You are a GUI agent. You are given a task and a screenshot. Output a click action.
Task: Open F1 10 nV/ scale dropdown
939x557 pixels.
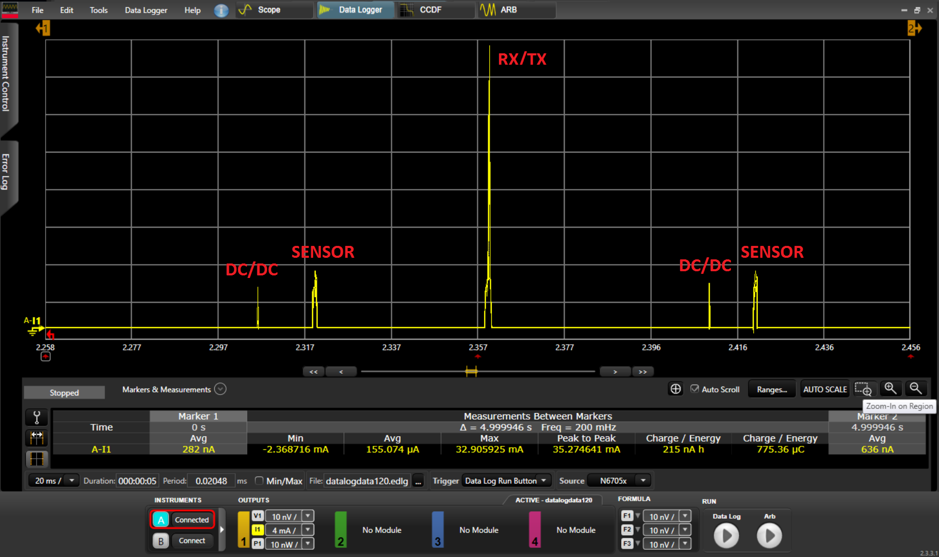click(685, 516)
